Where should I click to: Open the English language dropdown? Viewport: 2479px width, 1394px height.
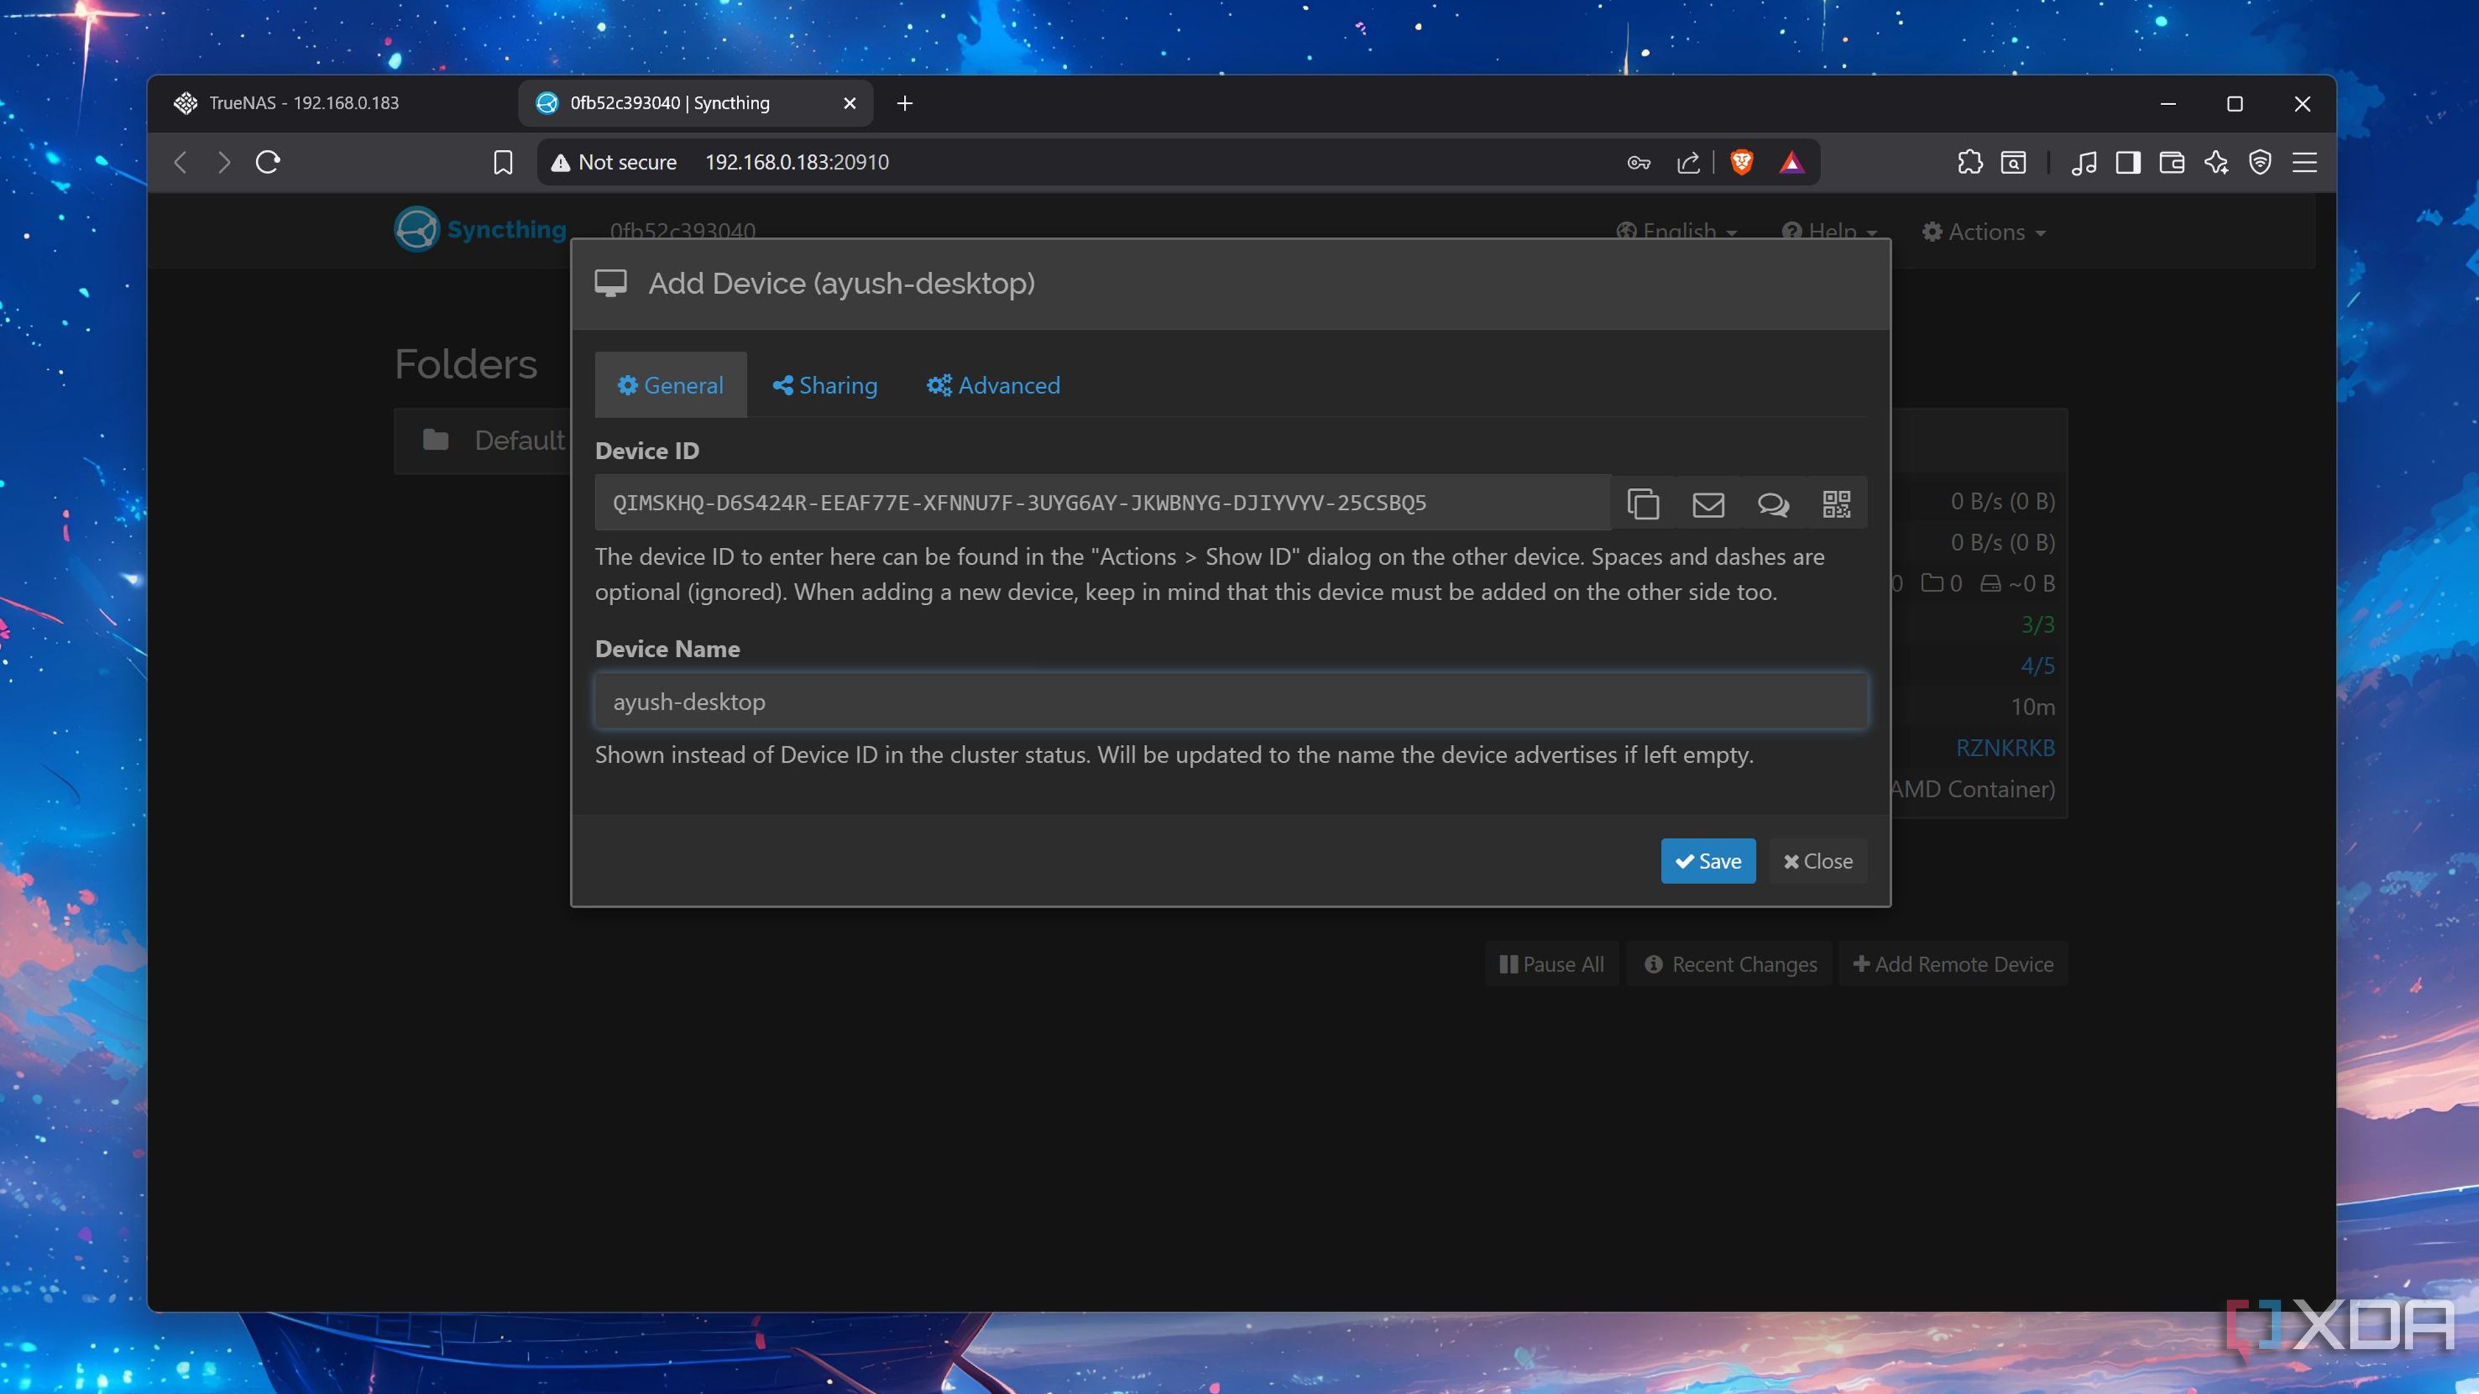pyautogui.click(x=1677, y=232)
